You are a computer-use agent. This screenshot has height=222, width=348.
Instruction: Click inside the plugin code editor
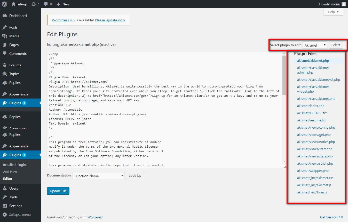(x=164, y=110)
